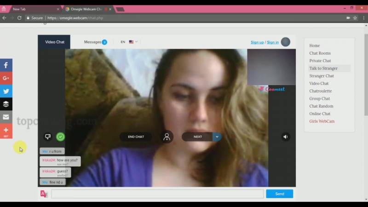Open Home in the sidebar menu
The width and height of the screenshot is (368, 207).
pos(315,46)
